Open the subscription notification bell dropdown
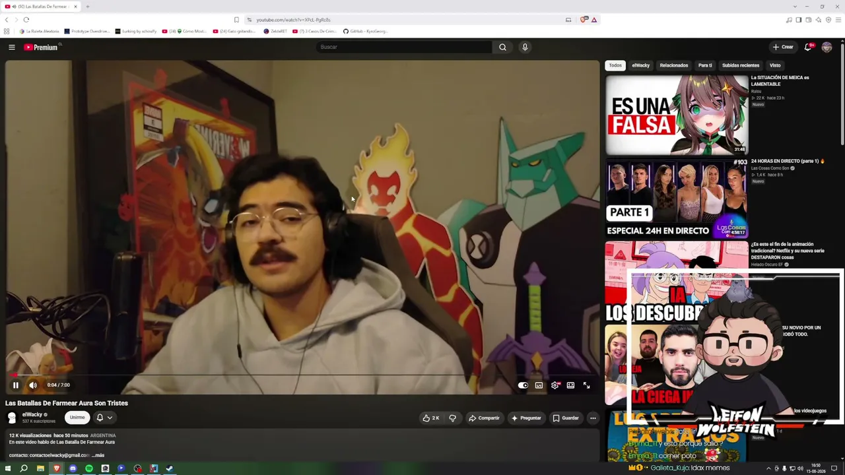 (104, 418)
